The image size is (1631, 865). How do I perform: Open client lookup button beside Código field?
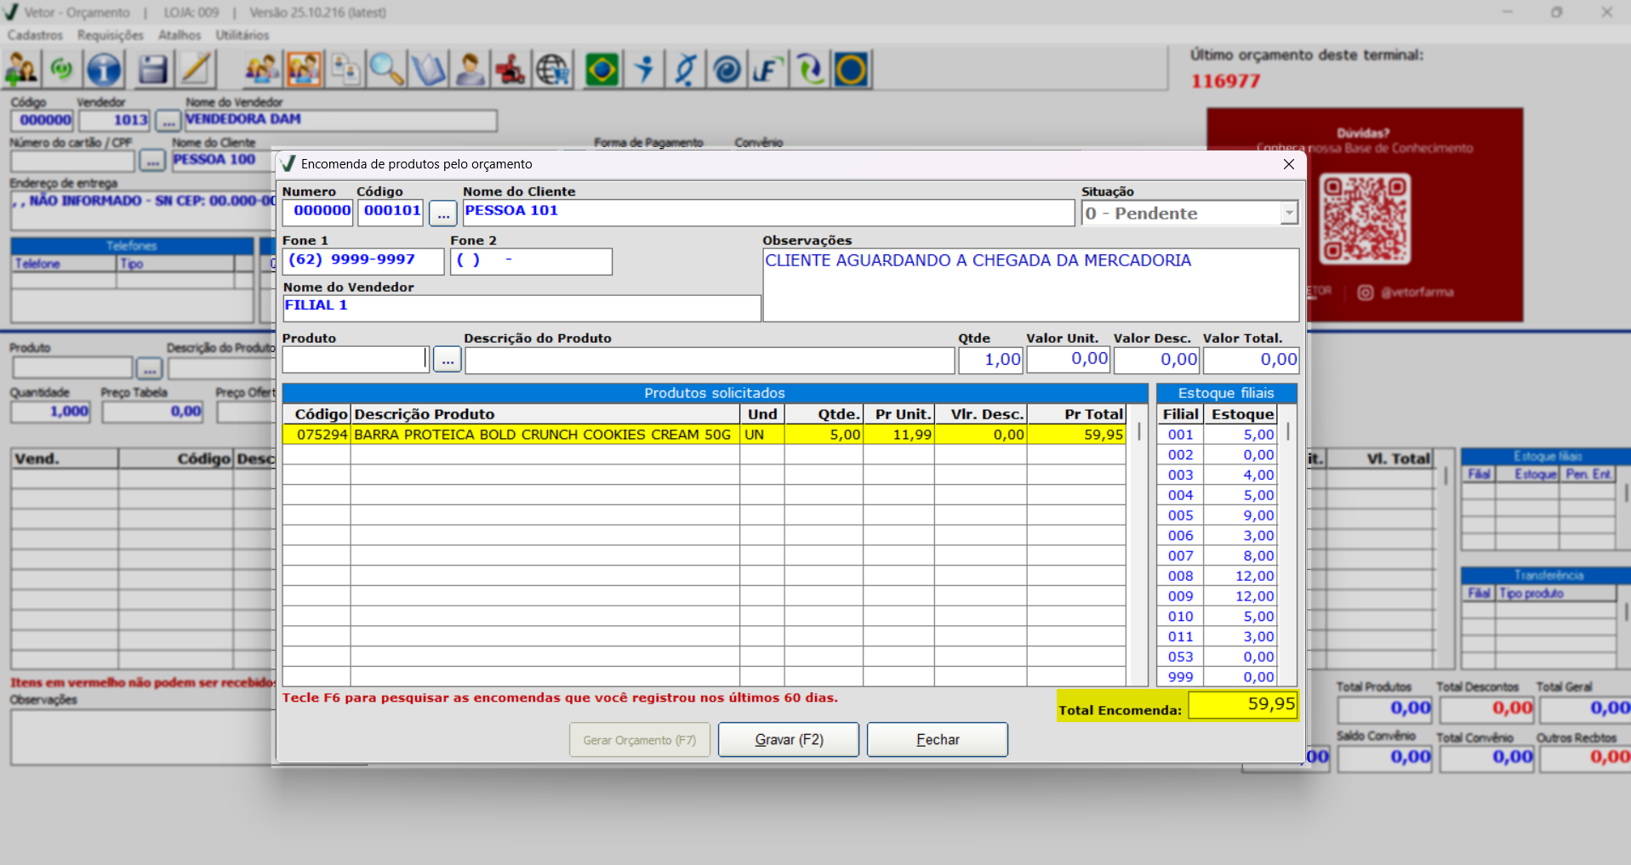(442, 213)
